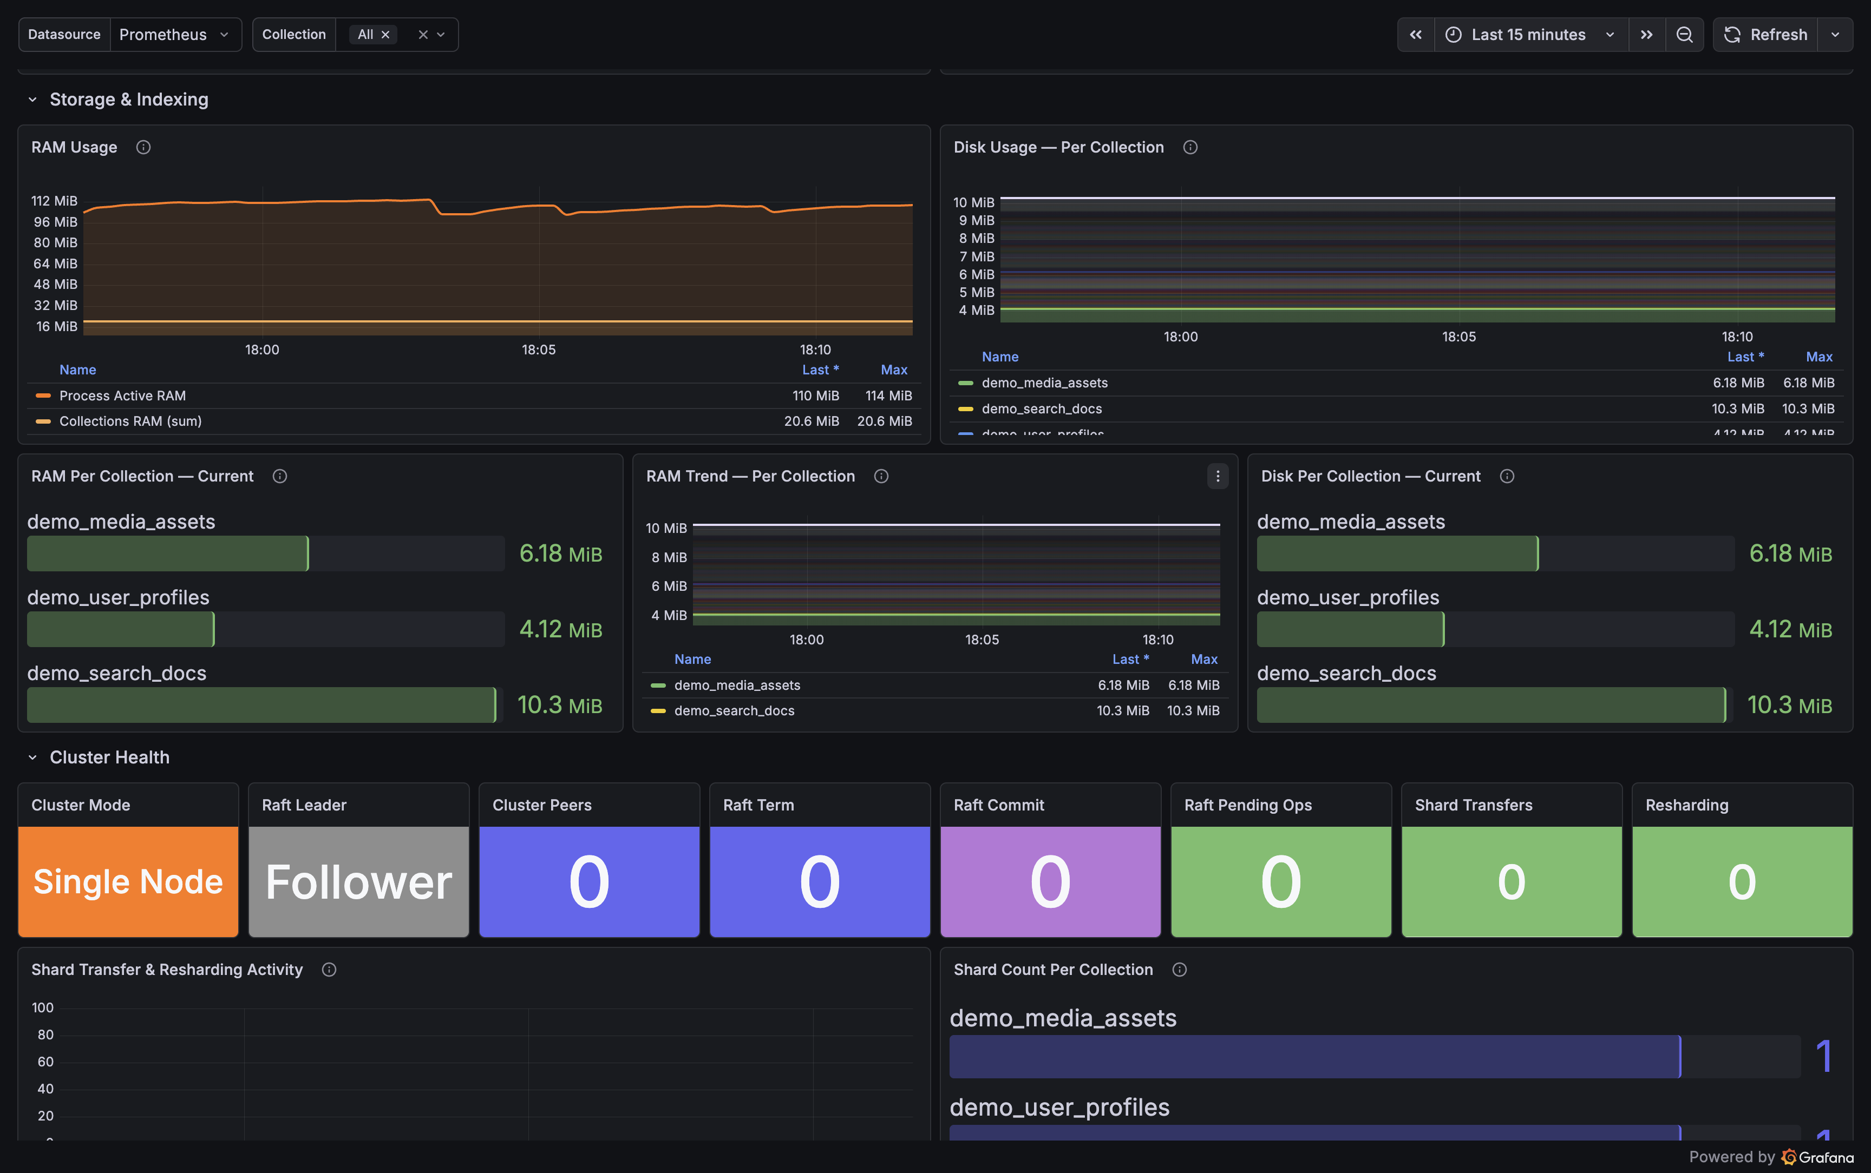The image size is (1871, 1173).
Task: Toggle Collections RAM (sum) legend series
Action: [129, 421]
